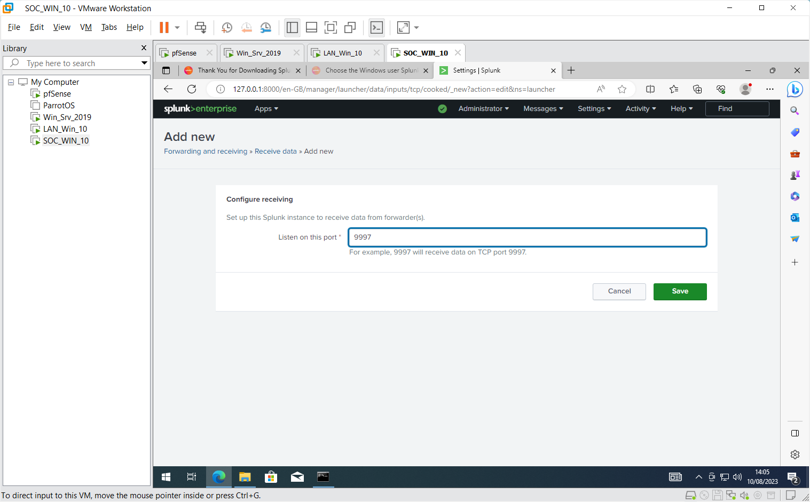The width and height of the screenshot is (810, 502).
Task: Open the console view icon
Action: coord(376,27)
